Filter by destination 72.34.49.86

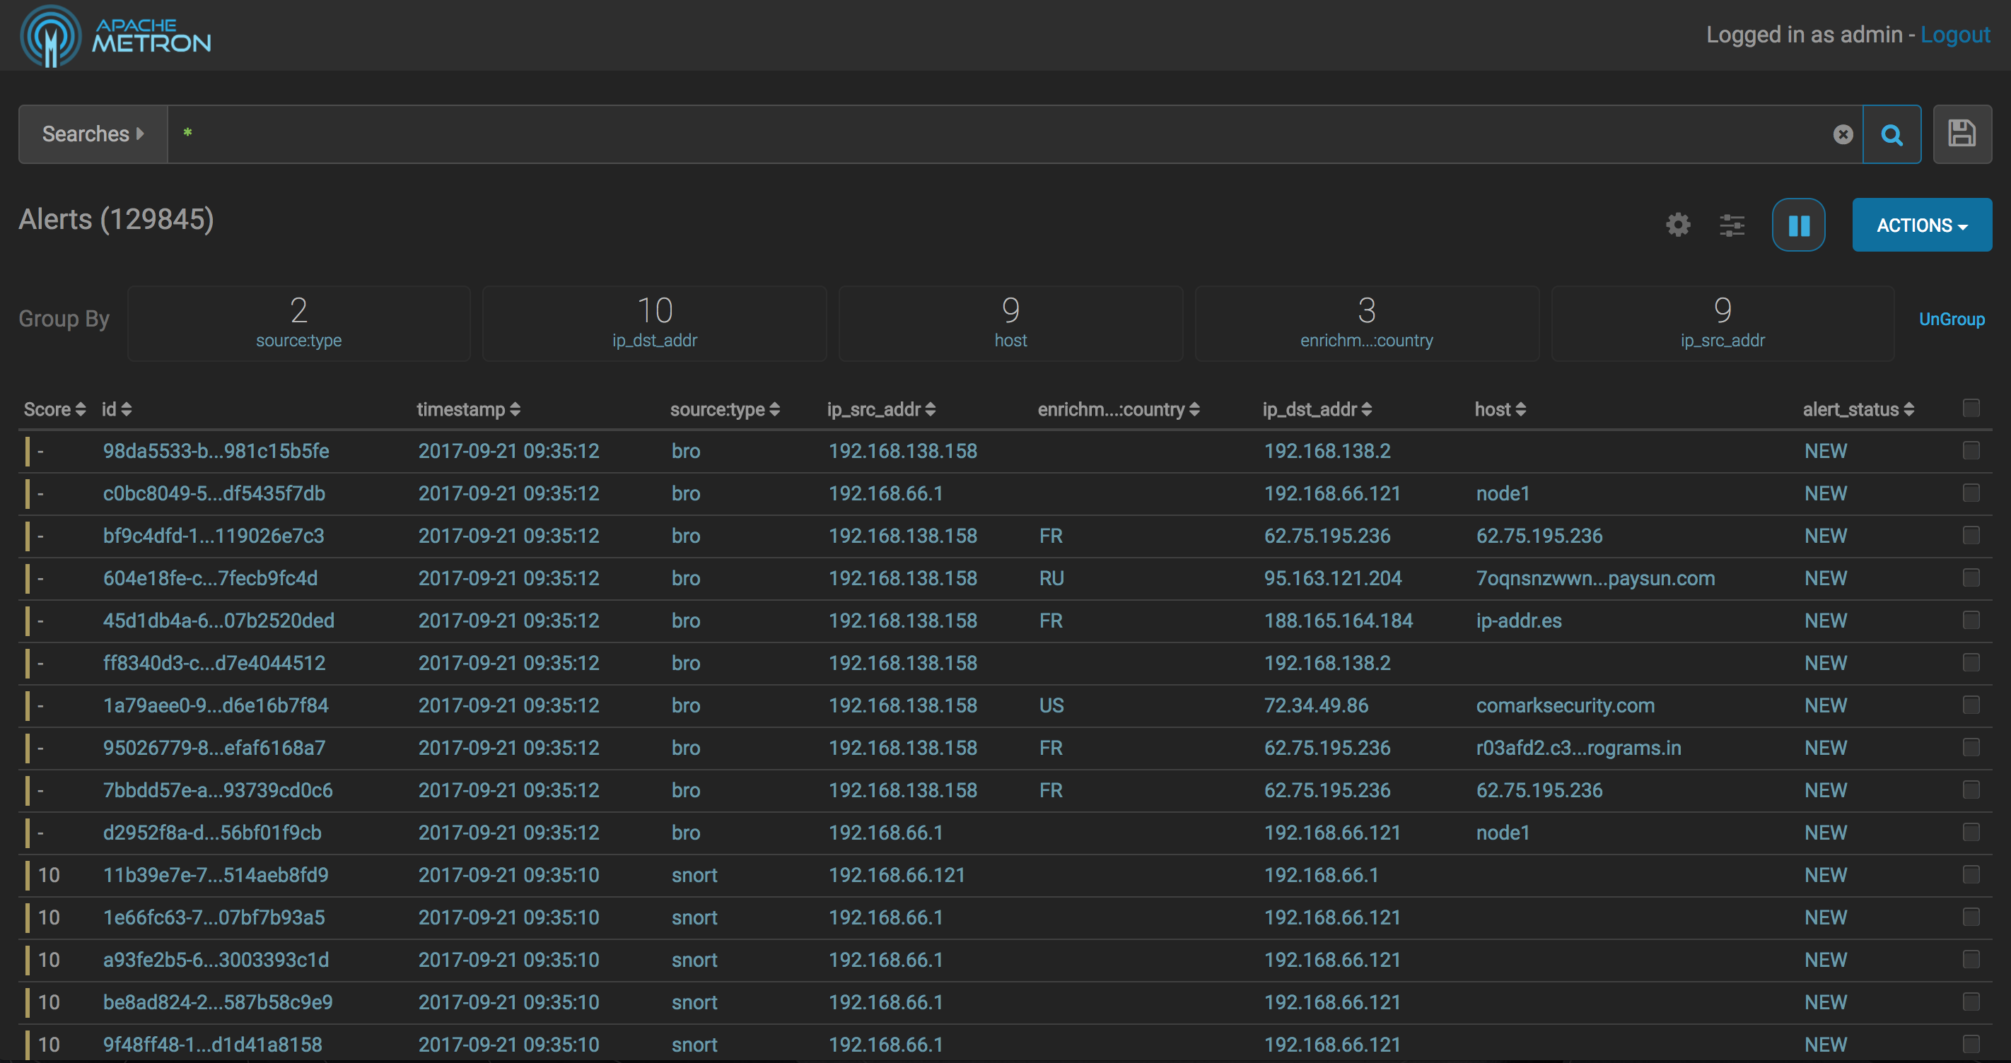1316,705
